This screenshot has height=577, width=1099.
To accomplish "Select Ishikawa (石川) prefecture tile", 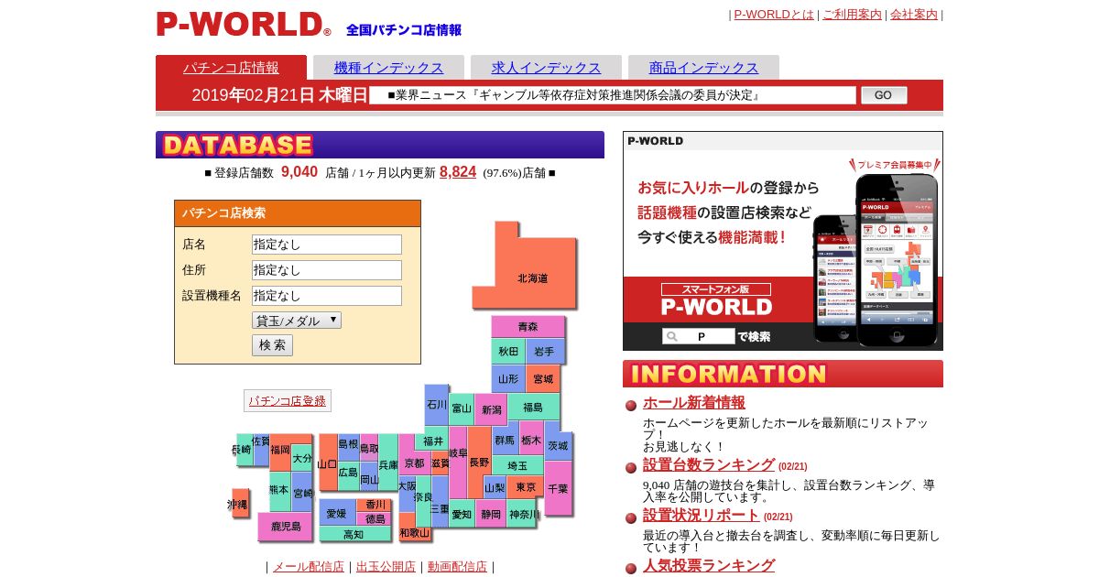I will [x=436, y=404].
